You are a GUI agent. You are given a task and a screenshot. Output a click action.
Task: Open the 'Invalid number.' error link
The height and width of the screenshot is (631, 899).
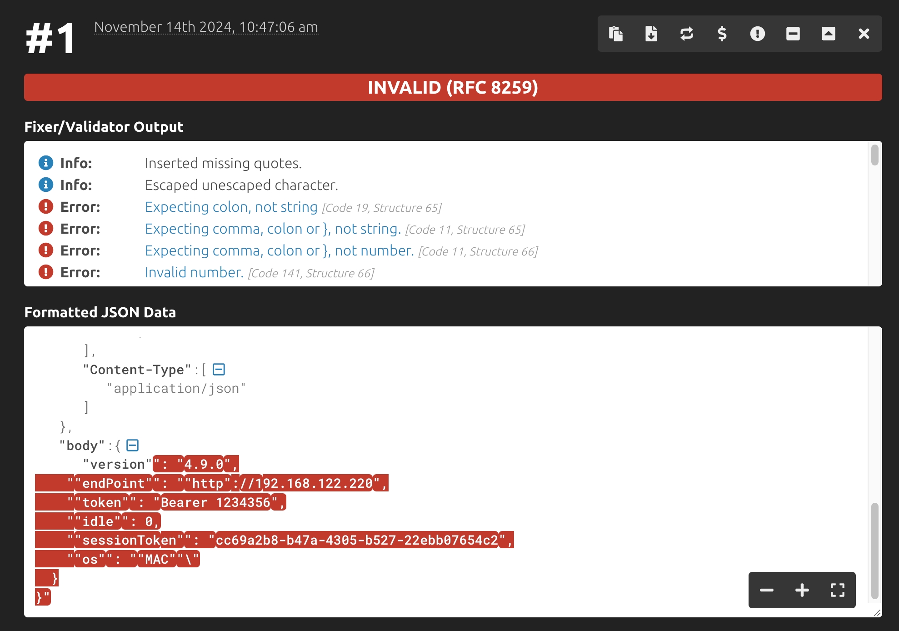194,273
